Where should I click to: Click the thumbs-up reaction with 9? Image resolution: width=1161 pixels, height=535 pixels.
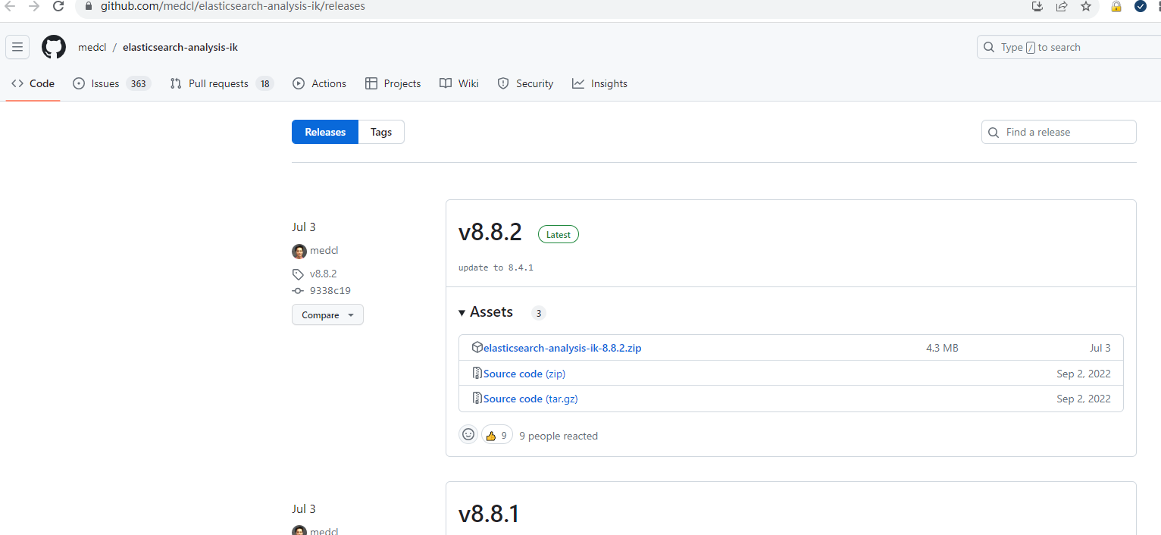pos(496,435)
